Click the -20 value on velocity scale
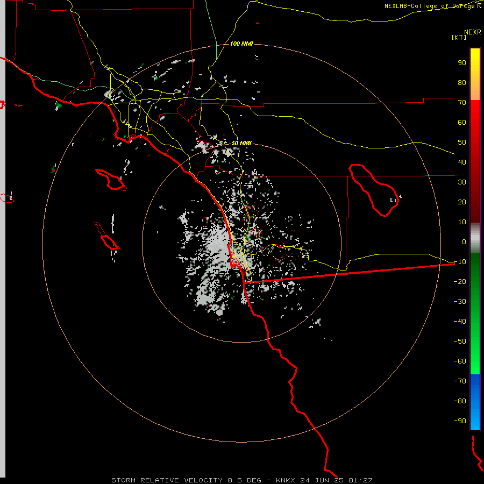 point(460,282)
